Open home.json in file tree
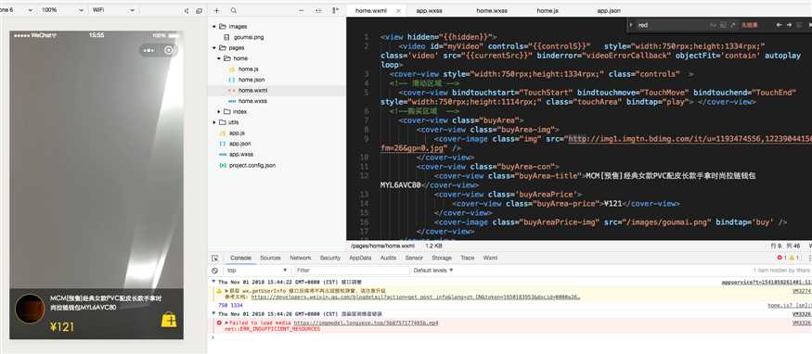Image resolution: width=812 pixels, height=354 pixels. 251,80
